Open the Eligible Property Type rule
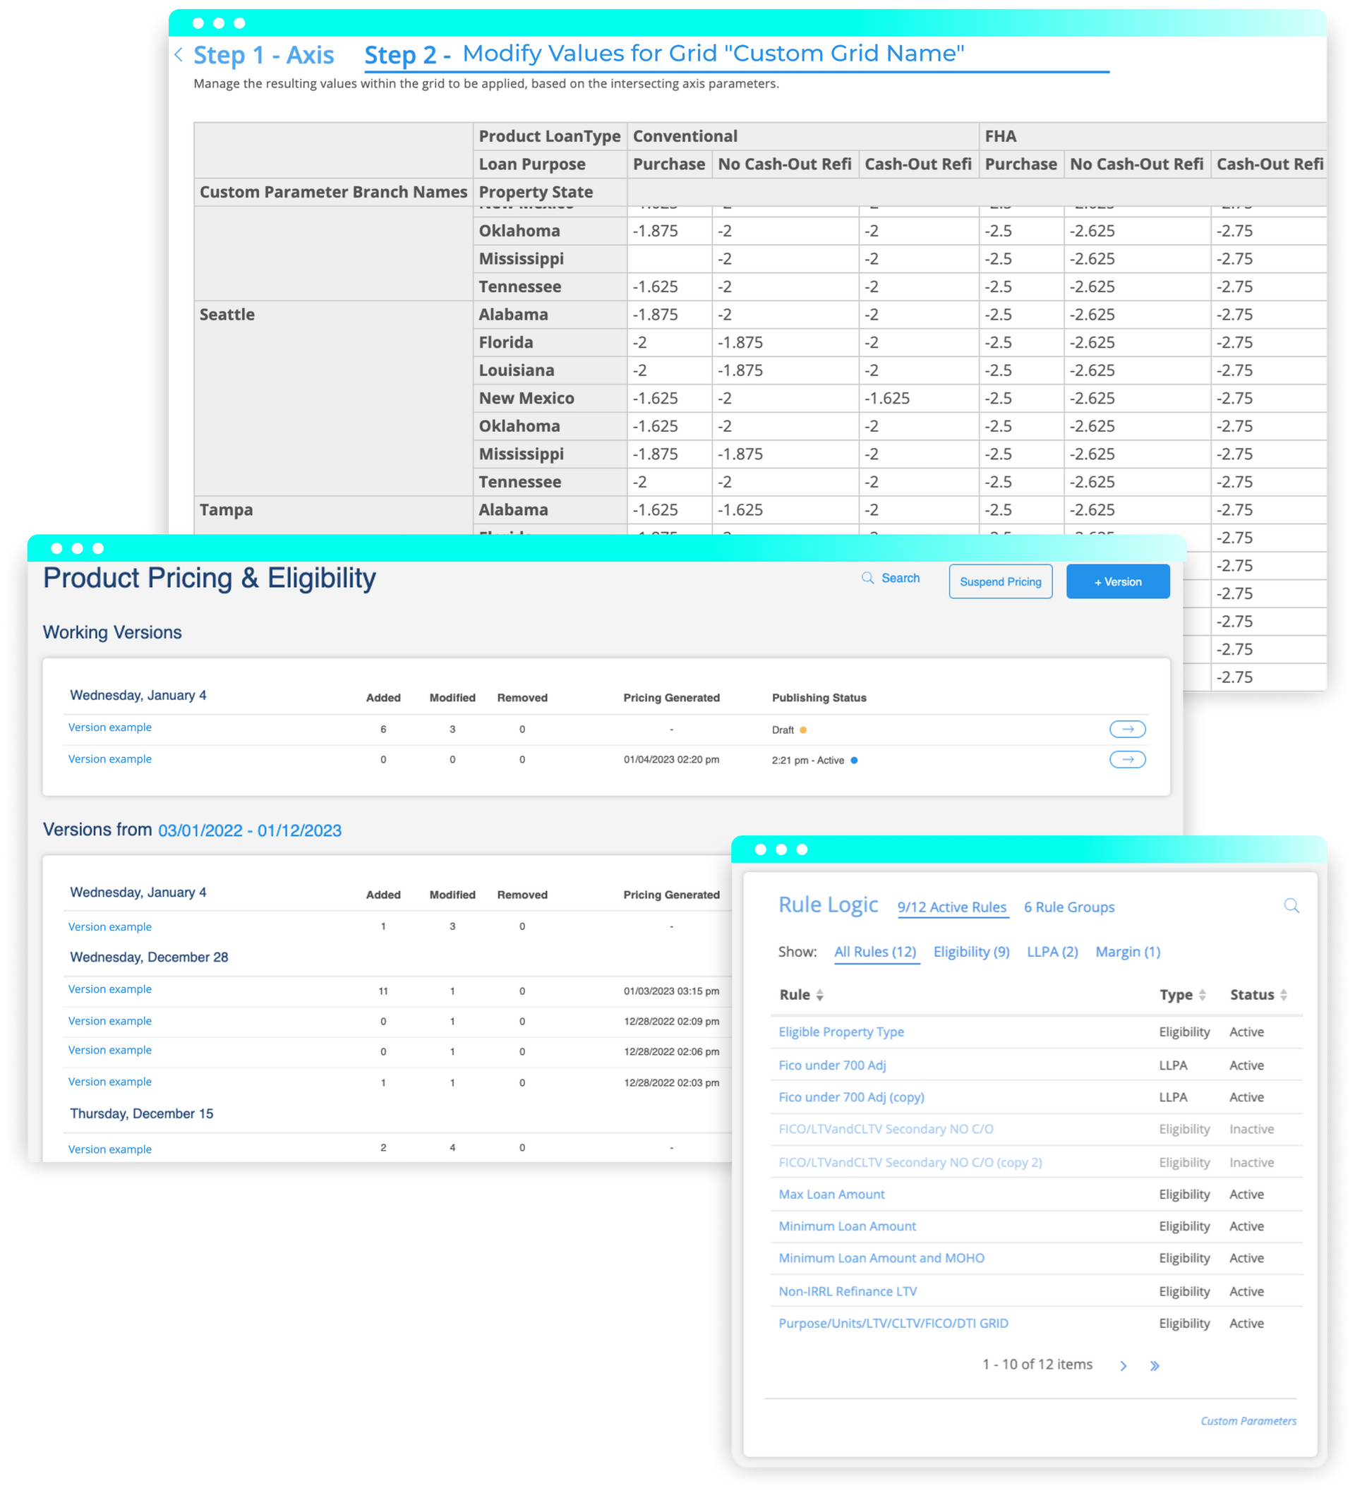Image resolution: width=1355 pixels, height=1493 pixels. click(x=841, y=1032)
